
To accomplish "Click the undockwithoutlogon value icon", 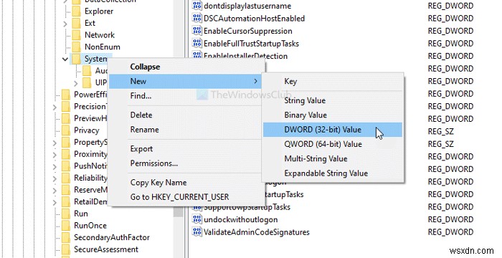I will [196, 219].
